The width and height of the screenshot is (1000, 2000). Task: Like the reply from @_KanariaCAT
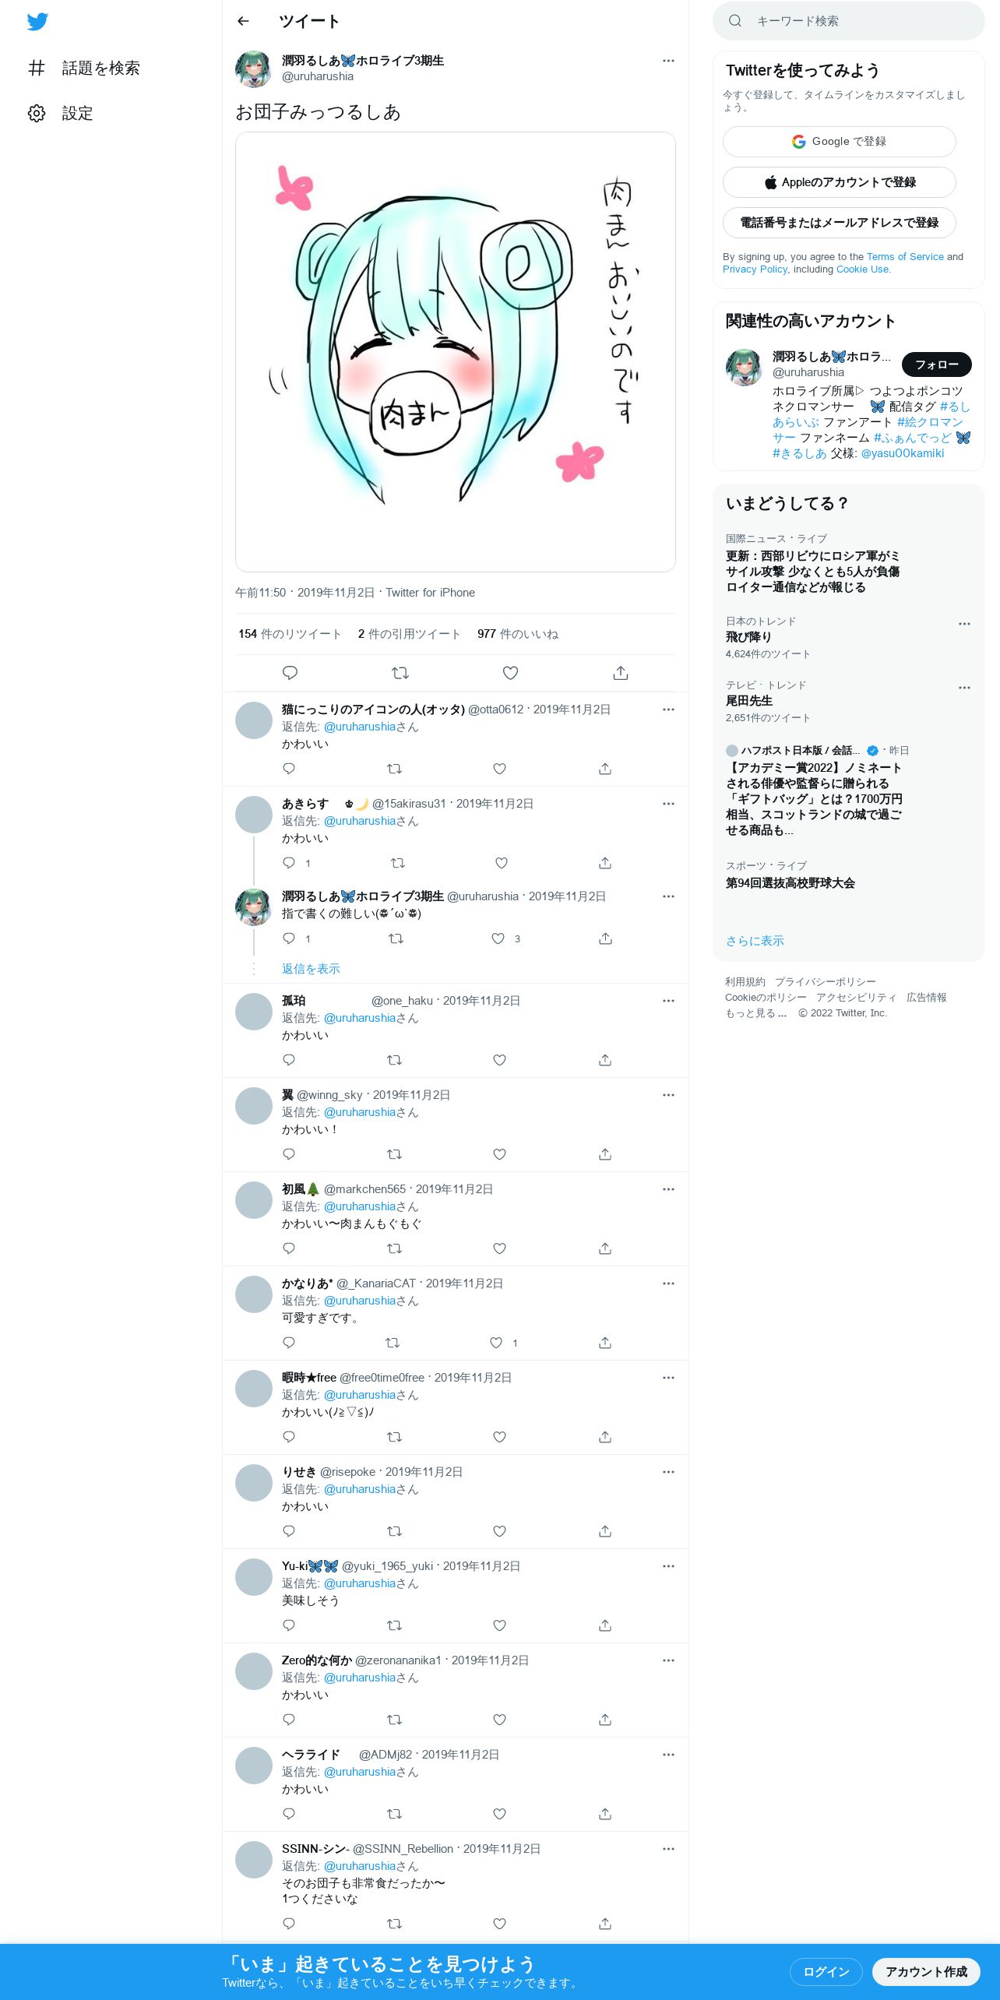coord(496,1343)
